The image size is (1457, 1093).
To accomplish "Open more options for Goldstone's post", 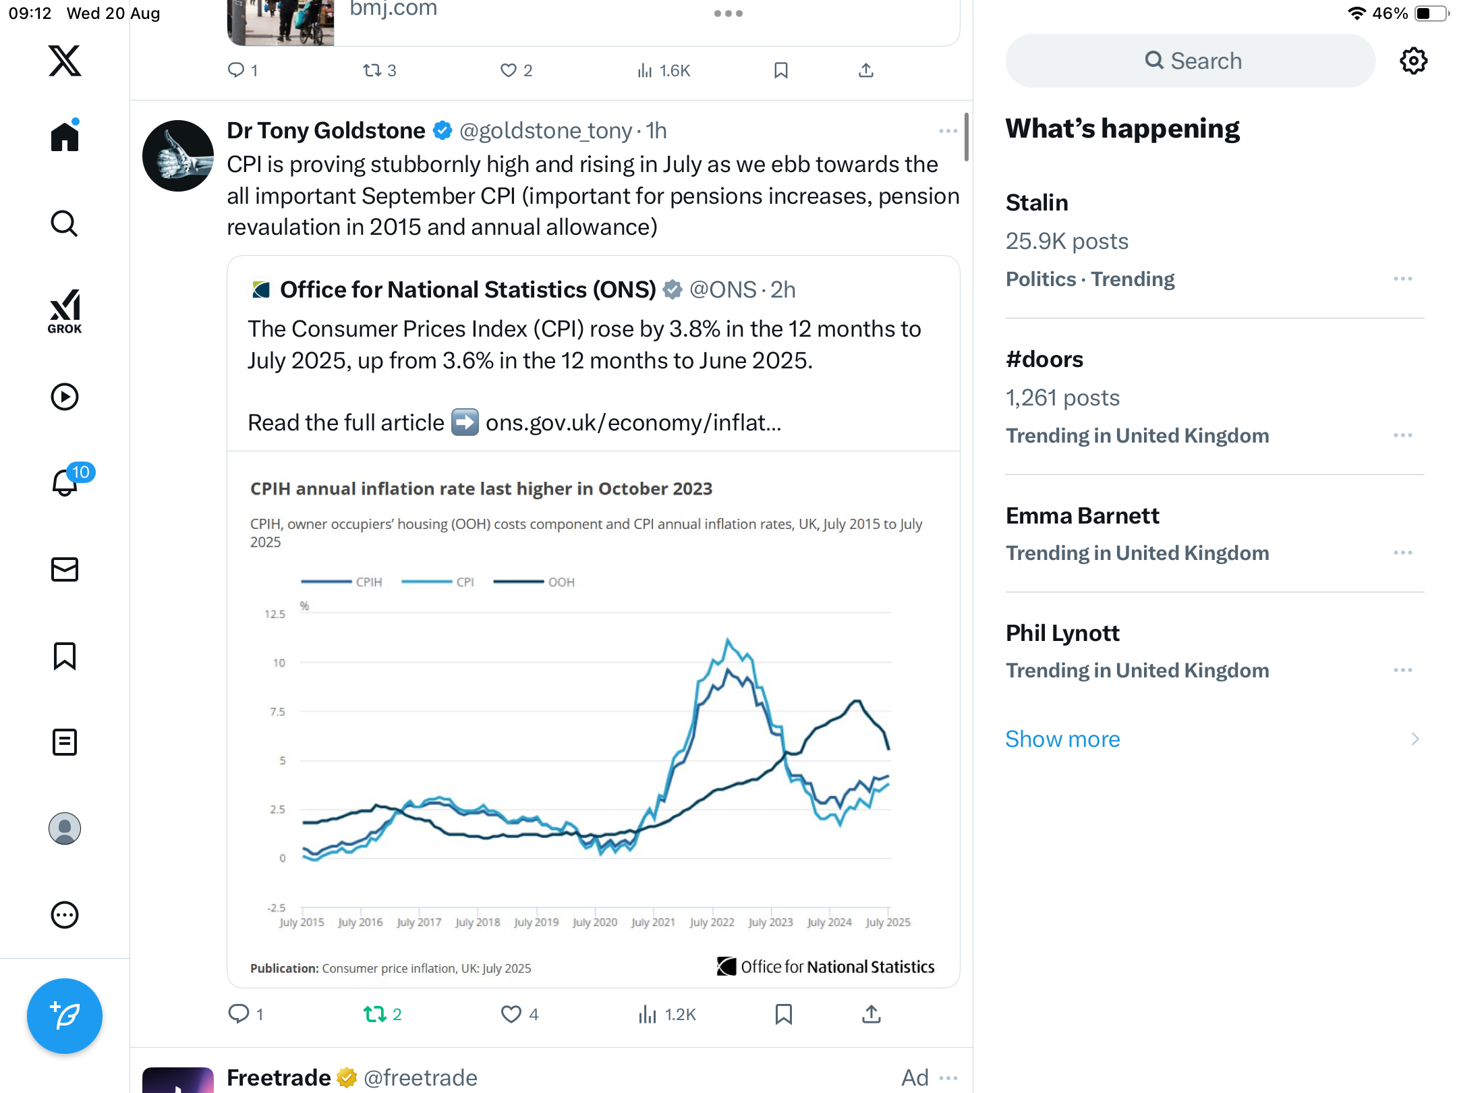I will [x=948, y=131].
